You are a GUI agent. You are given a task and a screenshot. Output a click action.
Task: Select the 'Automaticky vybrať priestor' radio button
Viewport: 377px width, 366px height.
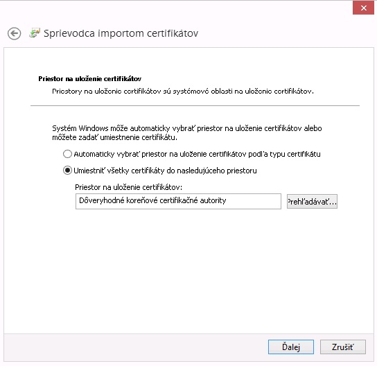(67, 154)
